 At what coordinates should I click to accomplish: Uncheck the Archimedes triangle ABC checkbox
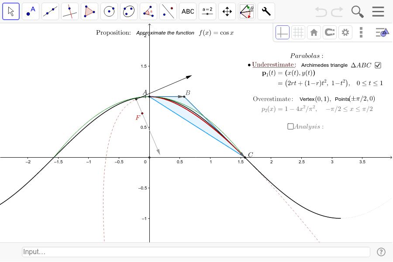coord(378,65)
